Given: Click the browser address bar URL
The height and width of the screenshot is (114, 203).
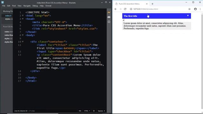Looking at the screenshot, I should point(146,9).
